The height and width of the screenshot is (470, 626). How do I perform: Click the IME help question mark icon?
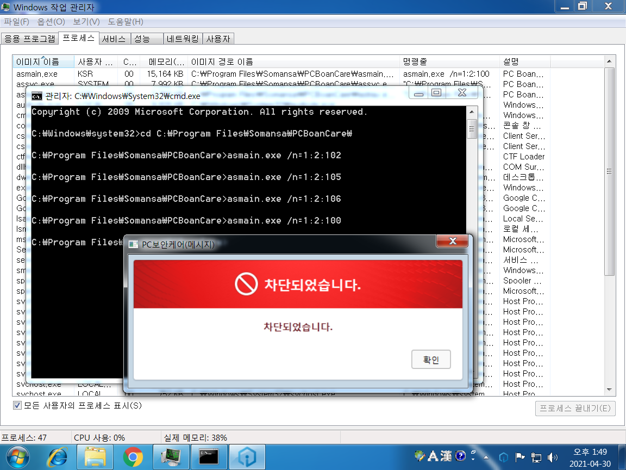460,456
